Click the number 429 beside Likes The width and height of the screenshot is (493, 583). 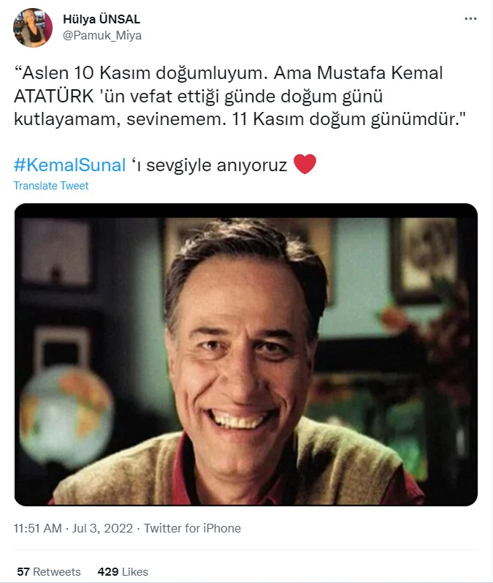(107, 571)
